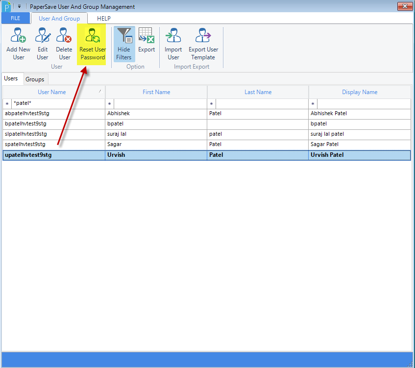Open the User Name filter operator dropdown

(x=7, y=104)
